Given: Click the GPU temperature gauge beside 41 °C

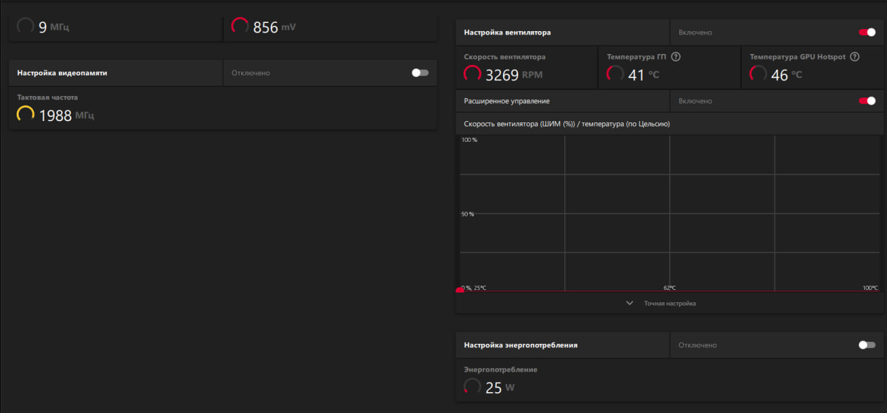Looking at the screenshot, I should [x=615, y=74].
